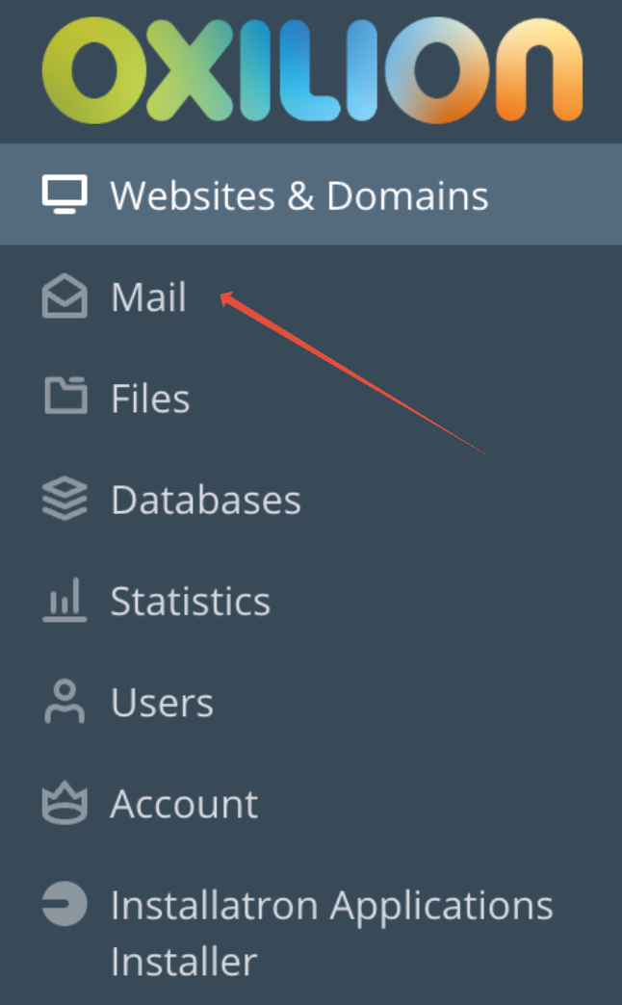The image size is (622, 1005).
Task: Click the bar chart Statistics icon
Action: 65,600
